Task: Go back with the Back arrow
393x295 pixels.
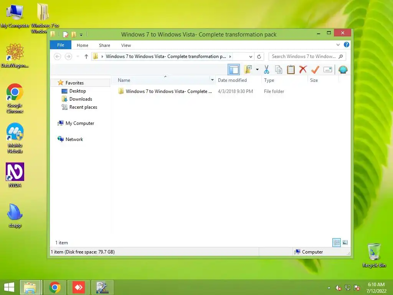Action: pos(58,56)
